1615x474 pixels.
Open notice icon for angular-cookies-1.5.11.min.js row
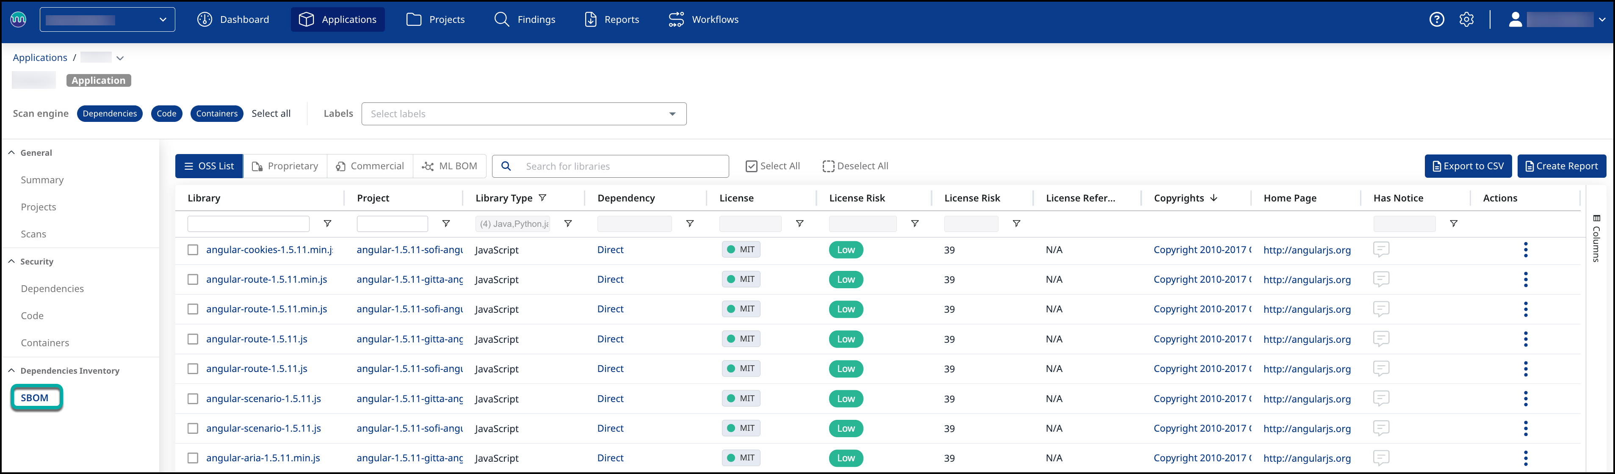pyautogui.click(x=1381, y=250)
